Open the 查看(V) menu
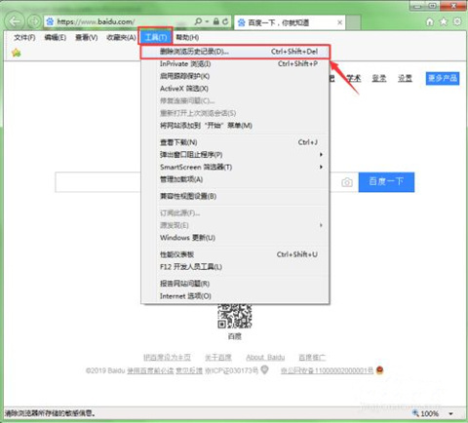Viewport: 468px width, 423px height. coord(86,37)
